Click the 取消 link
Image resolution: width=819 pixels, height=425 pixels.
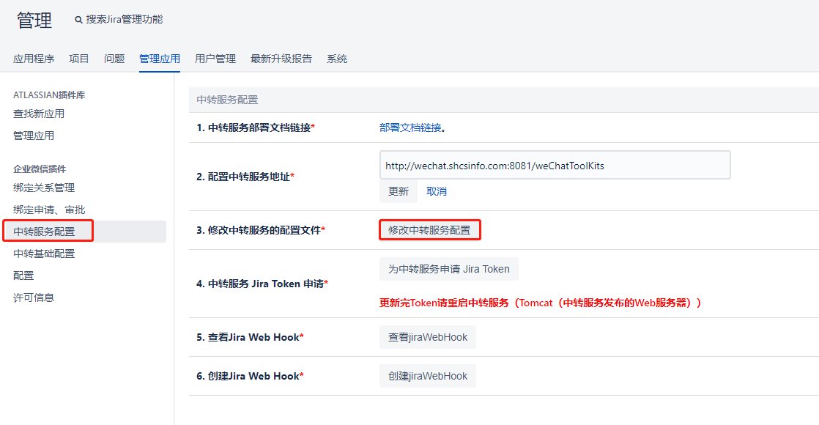[x=437, y=191]
